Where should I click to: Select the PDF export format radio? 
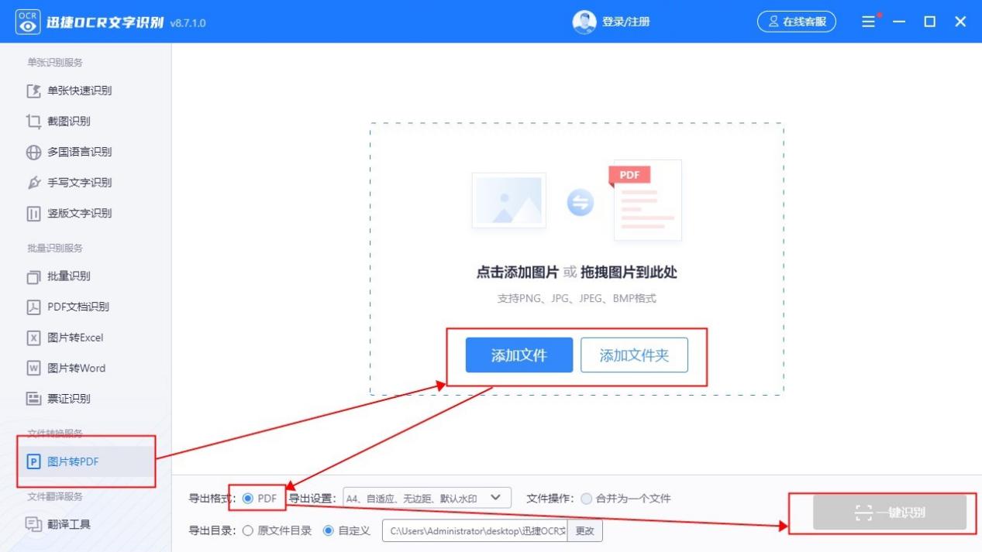248,499
